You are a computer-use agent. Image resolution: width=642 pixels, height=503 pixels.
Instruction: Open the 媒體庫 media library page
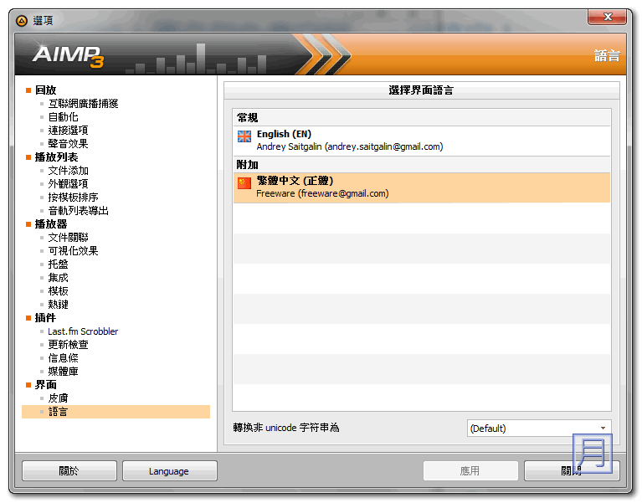coord(63,372)
